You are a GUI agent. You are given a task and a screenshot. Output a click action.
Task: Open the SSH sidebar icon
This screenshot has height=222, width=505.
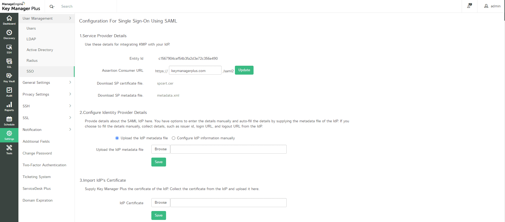(9, 49)
